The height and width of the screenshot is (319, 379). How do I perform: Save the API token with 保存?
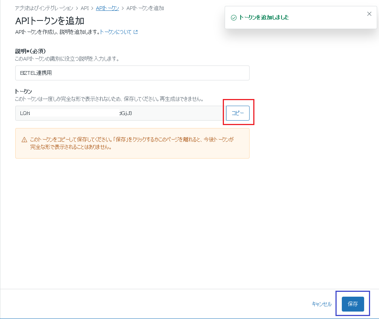click(352, 304)
